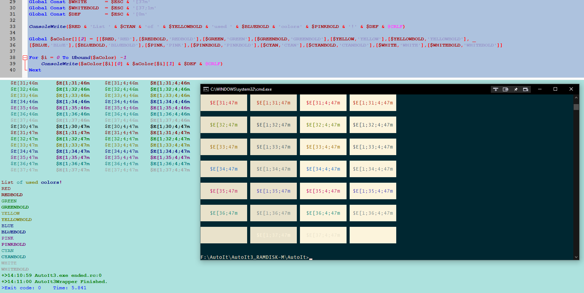Click the cmd.exe system menu icon
The image size is (584, 293).
[206, 89]
